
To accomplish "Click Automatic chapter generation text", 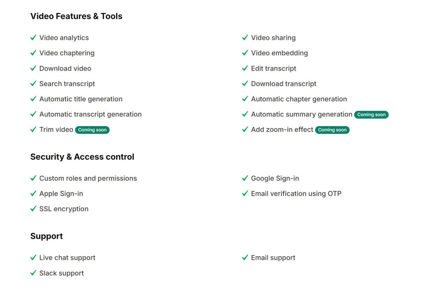I will click(299, 99).
